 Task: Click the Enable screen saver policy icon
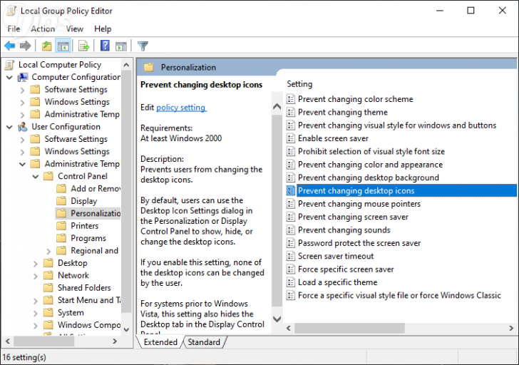click(291, 138)
